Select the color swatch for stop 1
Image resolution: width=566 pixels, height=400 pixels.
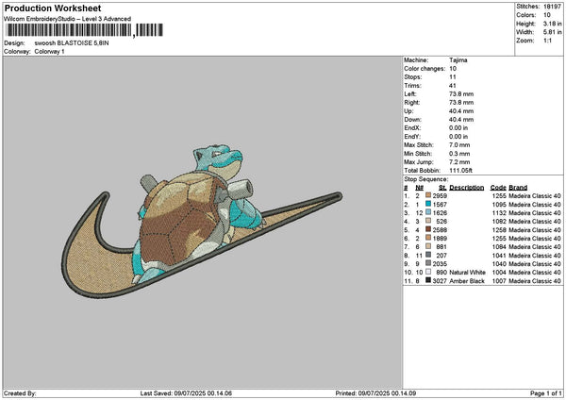coord(429,193)
